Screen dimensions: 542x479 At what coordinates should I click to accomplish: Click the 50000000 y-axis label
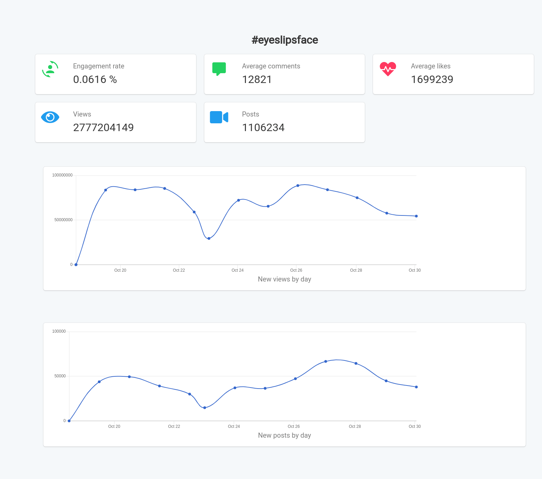click(63, 220)
